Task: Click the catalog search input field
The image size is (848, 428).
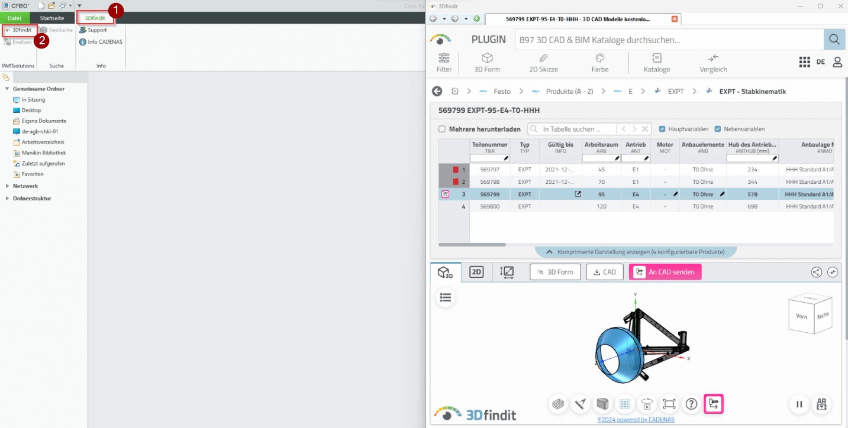Action: click(669, 40)
